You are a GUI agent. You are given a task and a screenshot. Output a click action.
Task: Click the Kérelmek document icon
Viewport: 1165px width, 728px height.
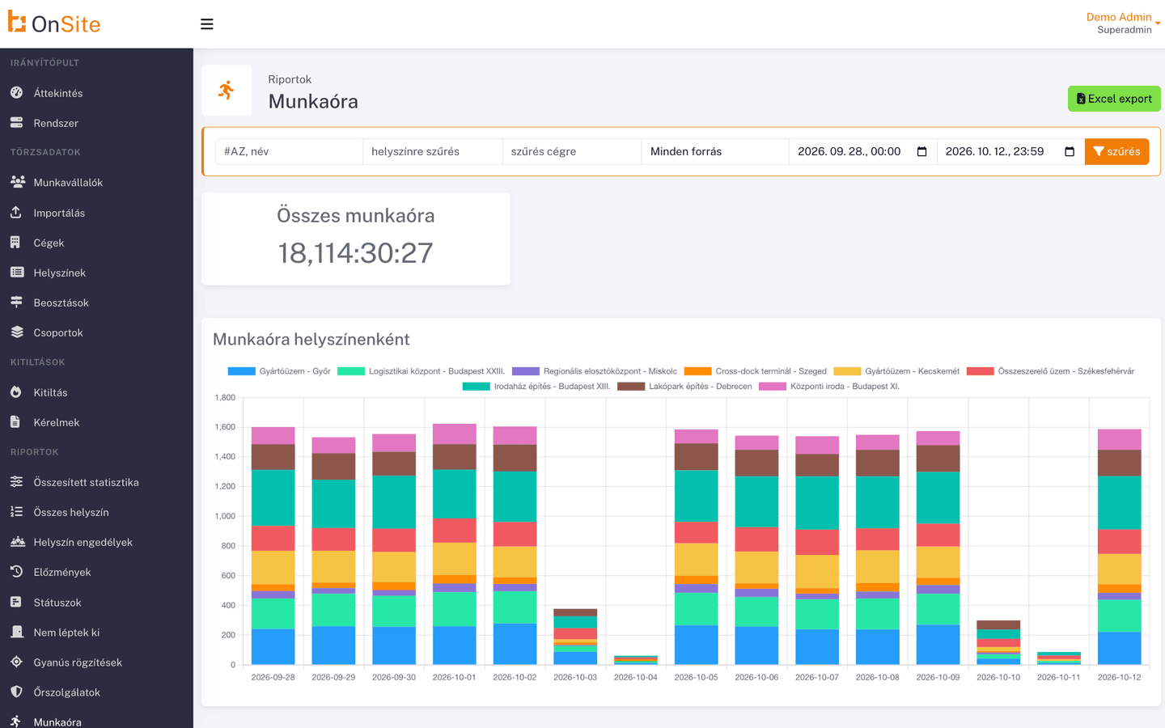(15, 421)
